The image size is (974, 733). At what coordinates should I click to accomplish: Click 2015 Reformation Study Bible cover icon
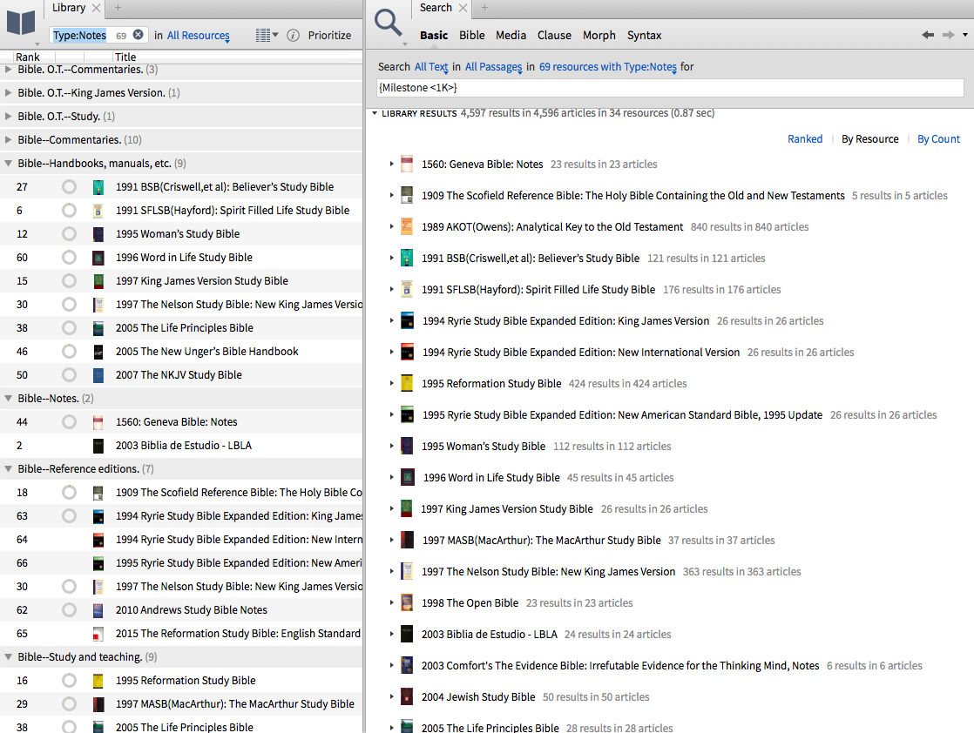98,634
